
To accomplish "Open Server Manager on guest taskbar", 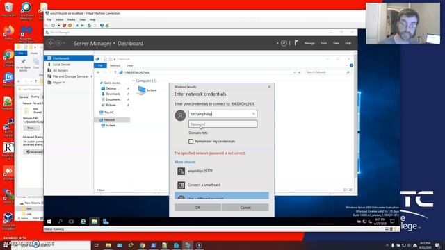I will pyautogui.click(x=106, y=222).
